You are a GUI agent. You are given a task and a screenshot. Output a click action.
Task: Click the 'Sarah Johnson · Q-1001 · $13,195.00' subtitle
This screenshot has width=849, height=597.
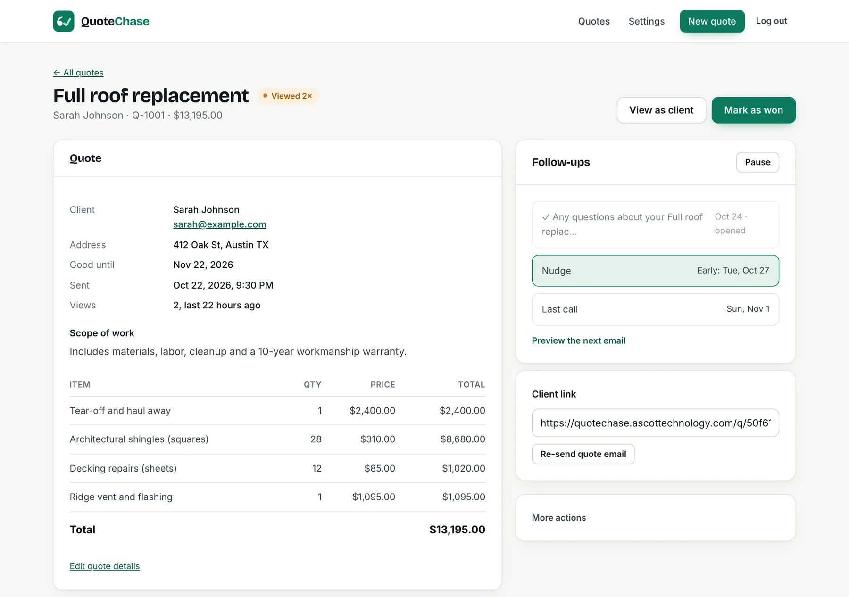(138, 115)
